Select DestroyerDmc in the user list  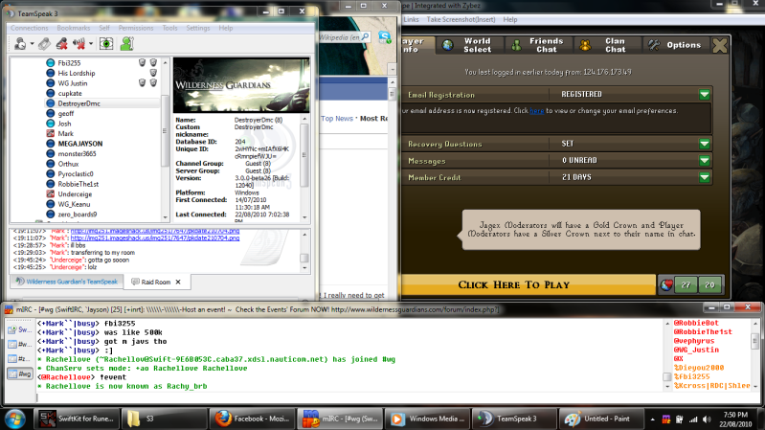pyautogui.click(x=79, y=103)
